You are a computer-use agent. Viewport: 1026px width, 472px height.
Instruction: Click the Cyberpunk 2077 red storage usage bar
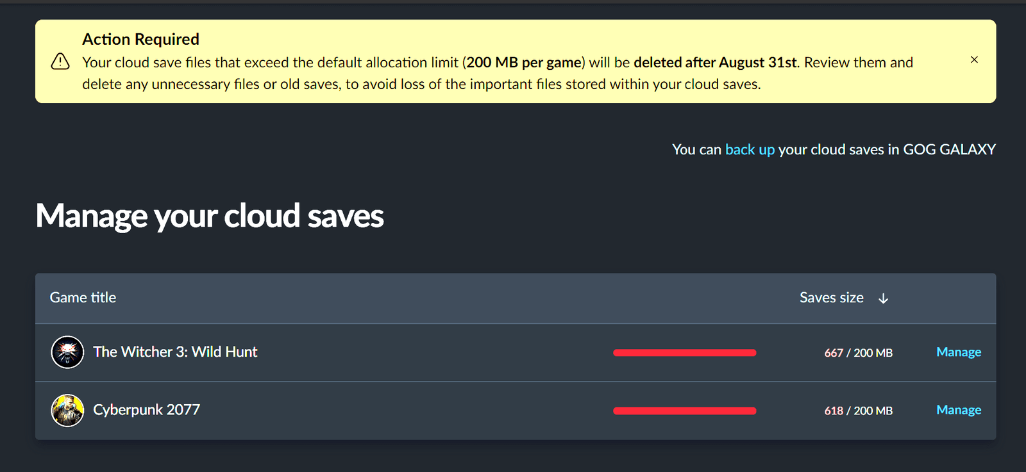pos(684,411)
